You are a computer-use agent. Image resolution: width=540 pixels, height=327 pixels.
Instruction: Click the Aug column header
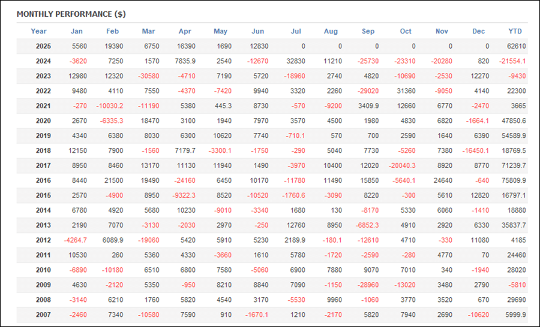(x=331, y=31)
